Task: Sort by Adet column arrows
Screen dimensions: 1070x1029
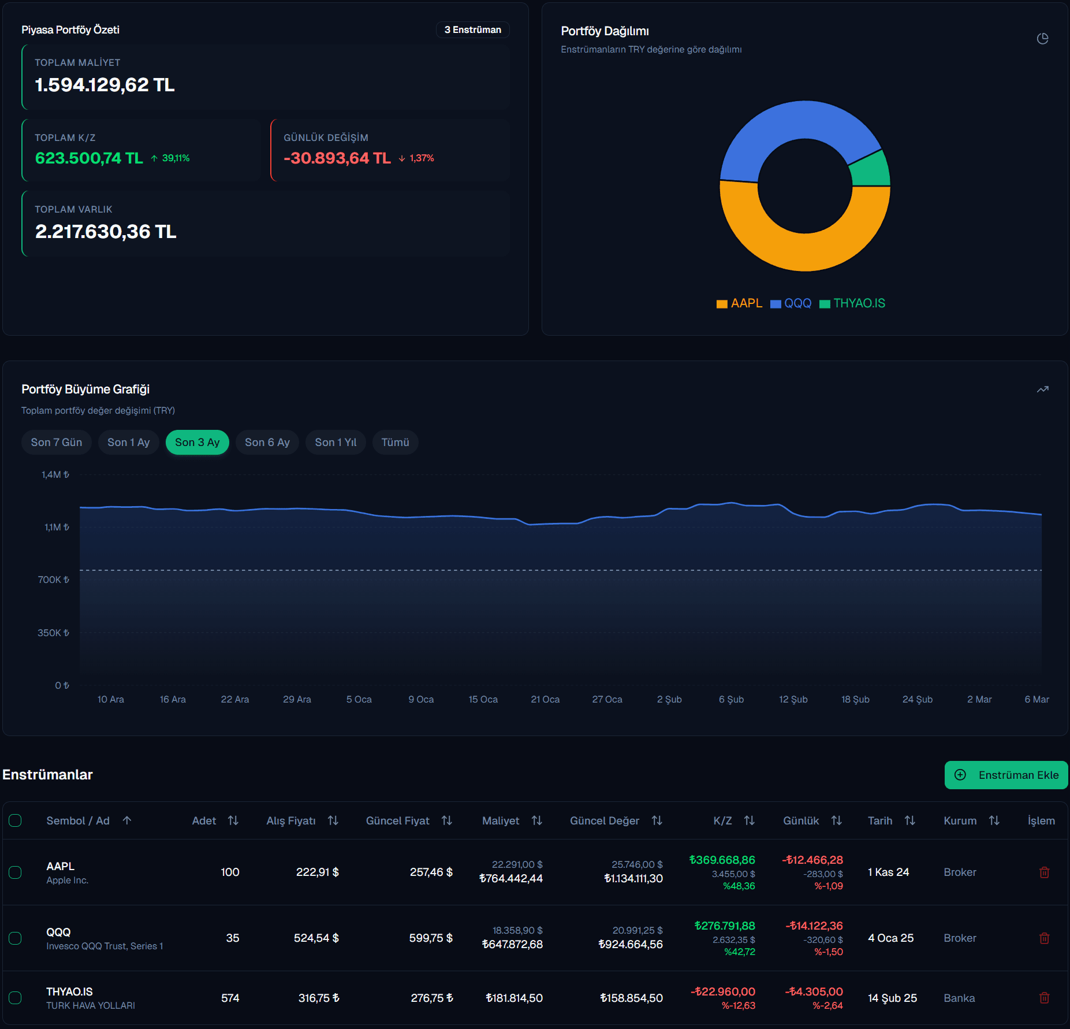Action: [233, 820]
